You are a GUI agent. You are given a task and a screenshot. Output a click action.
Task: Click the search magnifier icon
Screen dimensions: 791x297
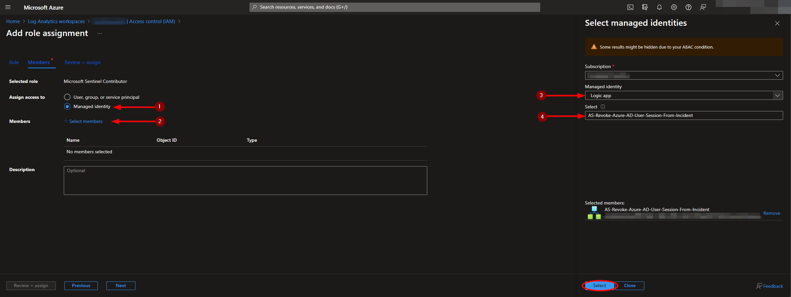254,7
